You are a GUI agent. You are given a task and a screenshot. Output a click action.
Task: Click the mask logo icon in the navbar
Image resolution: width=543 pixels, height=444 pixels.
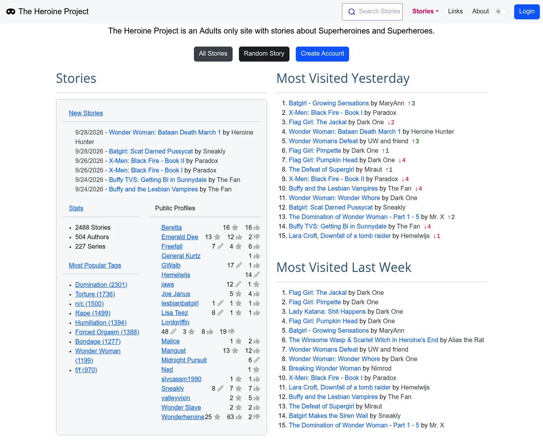click(11, 11)
